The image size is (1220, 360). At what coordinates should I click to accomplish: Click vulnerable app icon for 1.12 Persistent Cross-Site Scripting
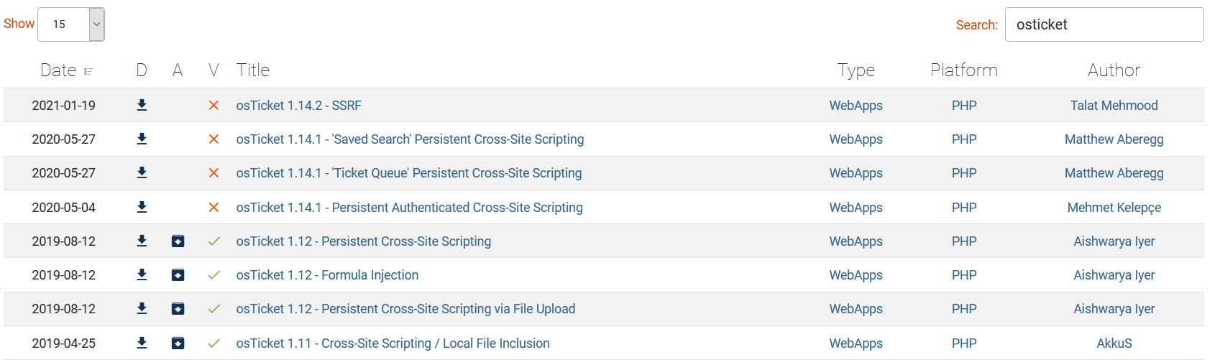pyautogui.click(x=178, y=241)
